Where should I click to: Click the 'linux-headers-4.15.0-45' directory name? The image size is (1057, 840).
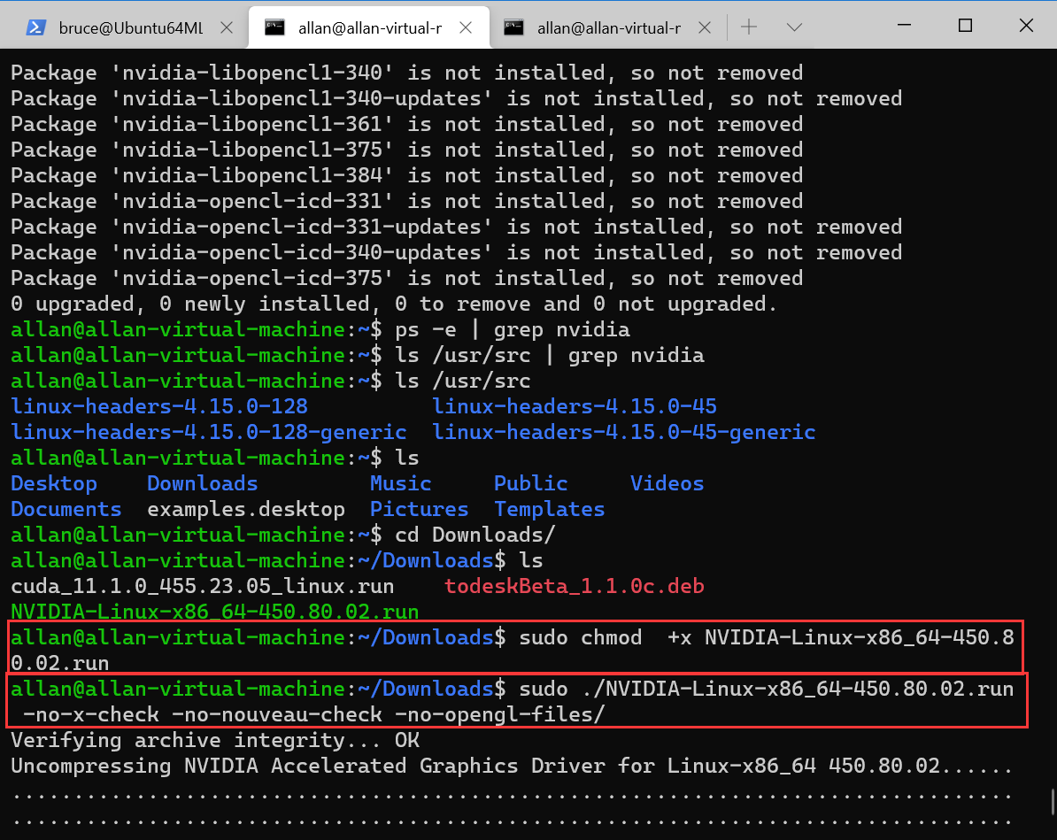point(575,406)
